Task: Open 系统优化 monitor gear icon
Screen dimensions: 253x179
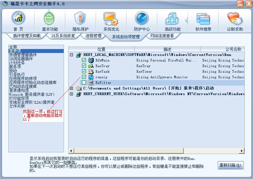Action: point(111,19)
